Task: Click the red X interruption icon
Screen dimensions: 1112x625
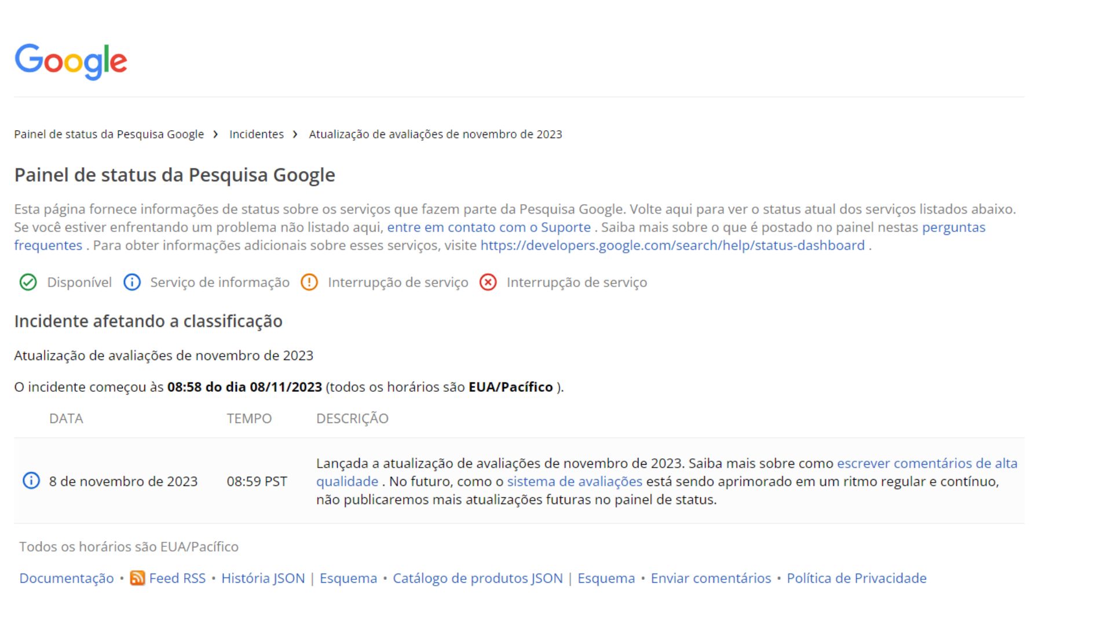Action: click(x=488, y=282)
